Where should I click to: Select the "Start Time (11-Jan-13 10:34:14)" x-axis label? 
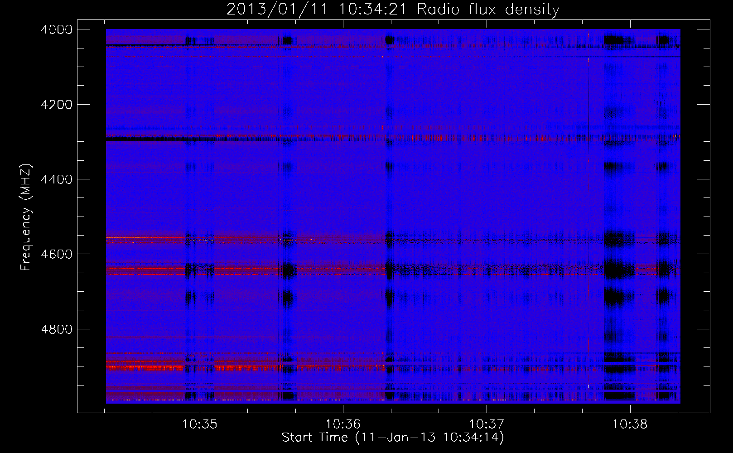(393, 438)
